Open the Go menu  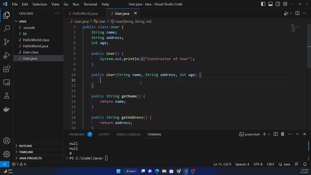66,4
